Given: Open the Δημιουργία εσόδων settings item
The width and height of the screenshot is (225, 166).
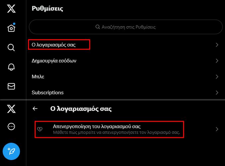Looking at the screenshot, I should (x=125, y=61).
